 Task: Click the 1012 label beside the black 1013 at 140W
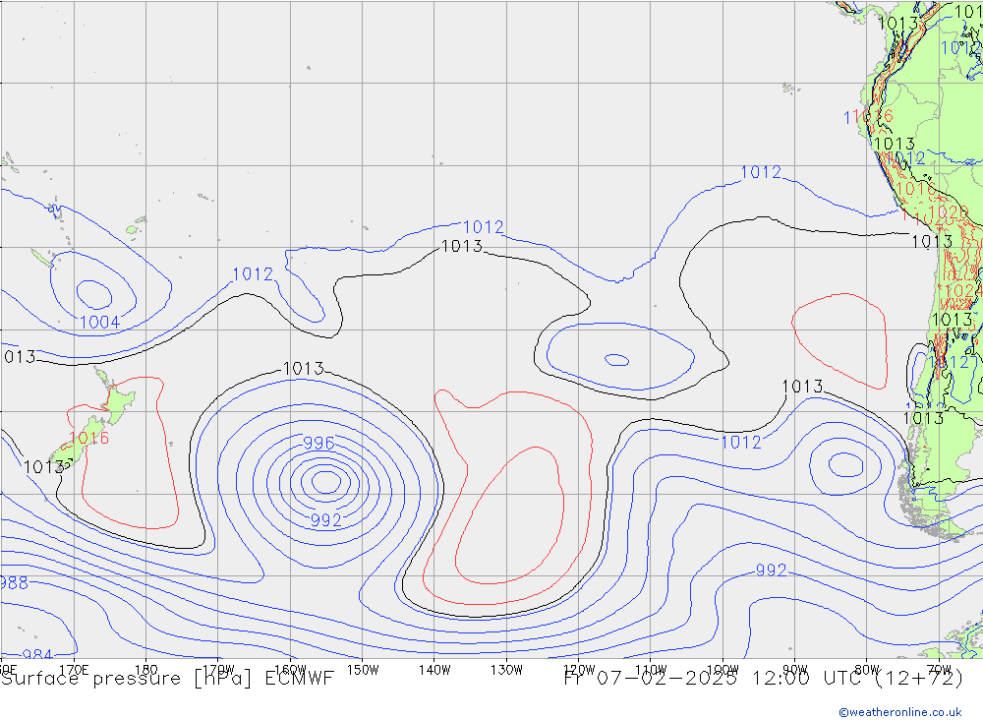484,226
